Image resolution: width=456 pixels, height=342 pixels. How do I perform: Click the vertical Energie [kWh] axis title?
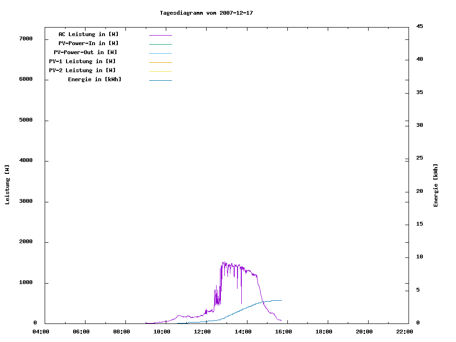pos(436,185)
